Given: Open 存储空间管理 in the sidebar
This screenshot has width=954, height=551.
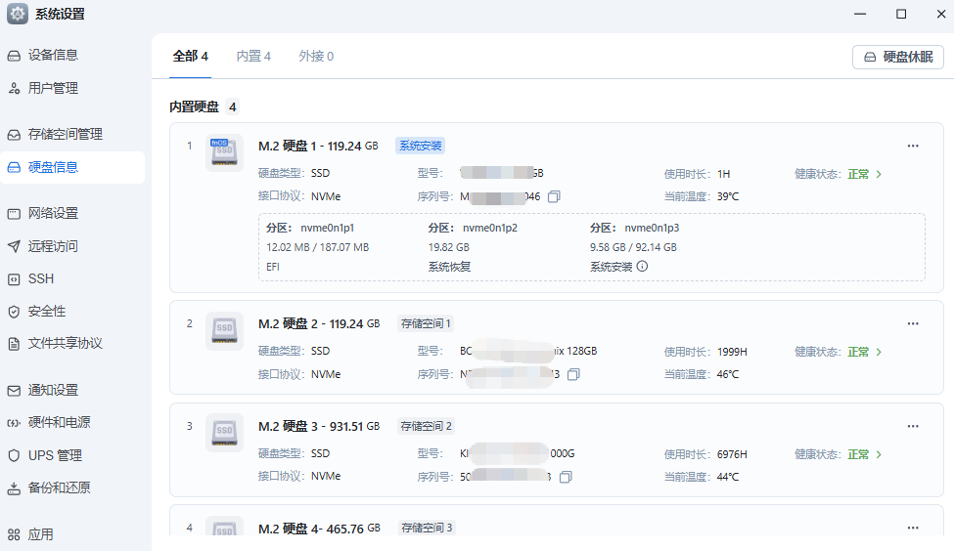Looking at the screenshot, I should [x=65, y=134].
